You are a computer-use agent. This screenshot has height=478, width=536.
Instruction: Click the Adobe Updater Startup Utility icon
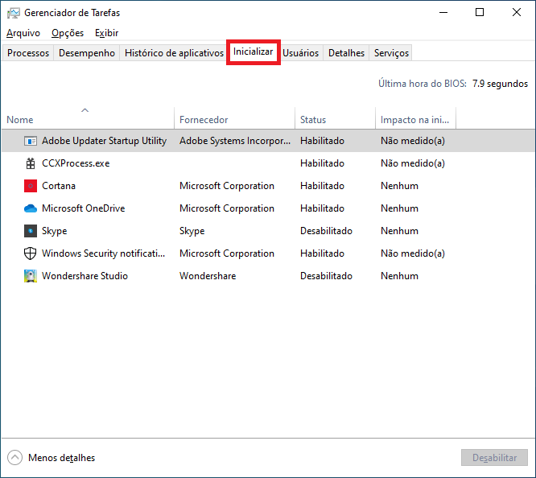(x=31, y=141)
